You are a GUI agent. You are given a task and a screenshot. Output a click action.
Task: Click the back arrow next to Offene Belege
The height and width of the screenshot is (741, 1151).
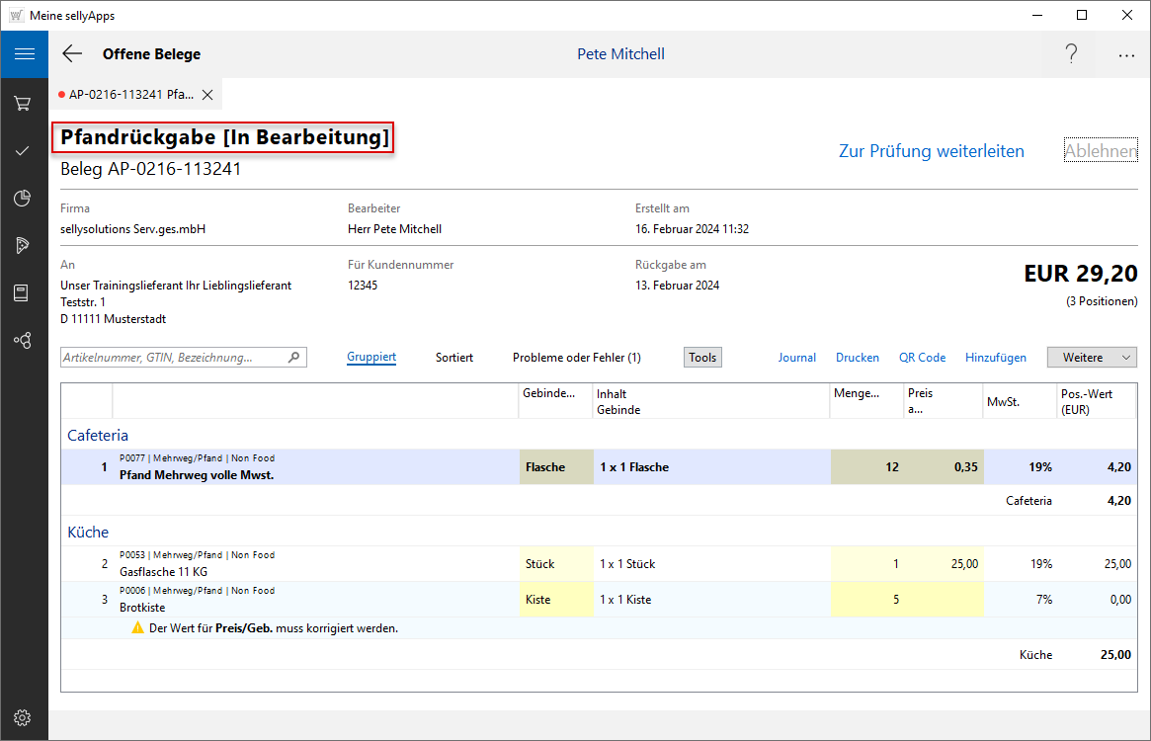pyautogui.click(x=72, y=54)
